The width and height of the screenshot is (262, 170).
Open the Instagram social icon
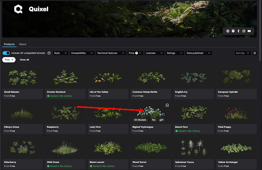pos(244,31)
